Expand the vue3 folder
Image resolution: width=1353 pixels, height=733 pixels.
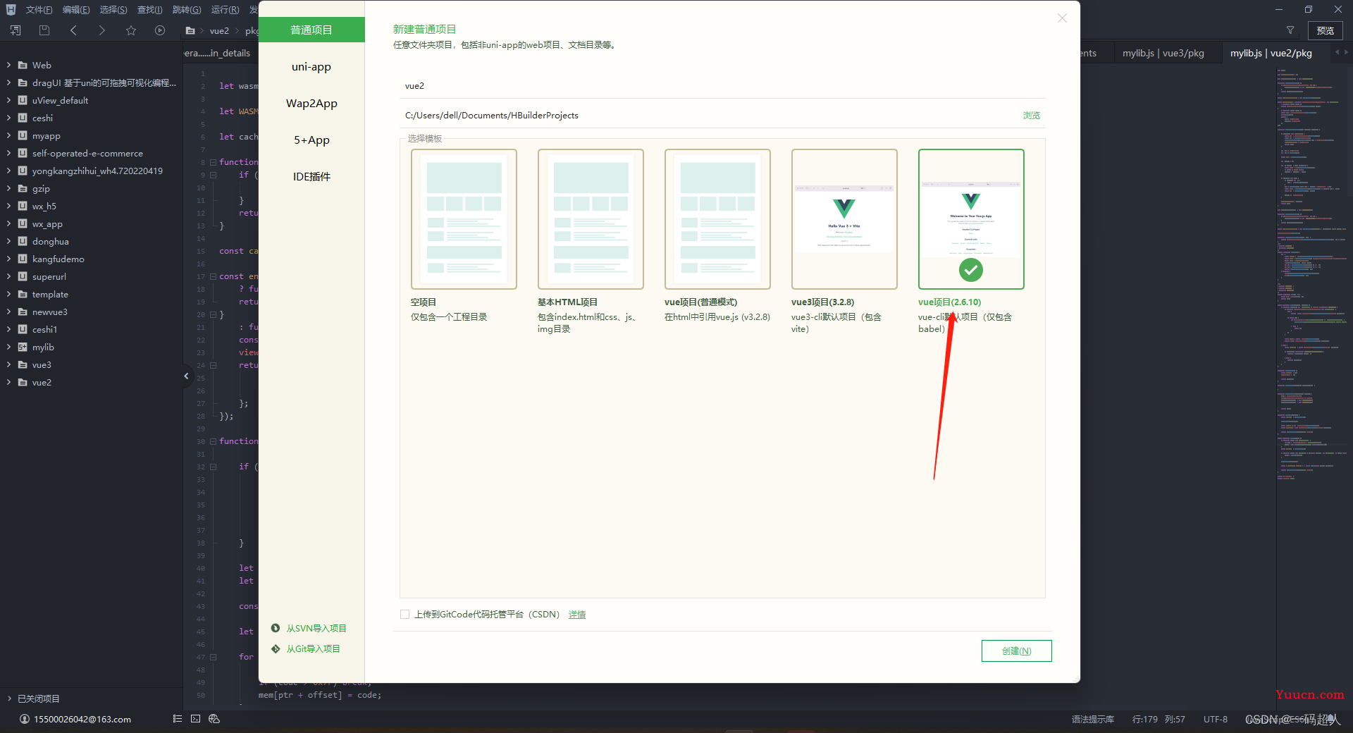click(x=9, y=364)
